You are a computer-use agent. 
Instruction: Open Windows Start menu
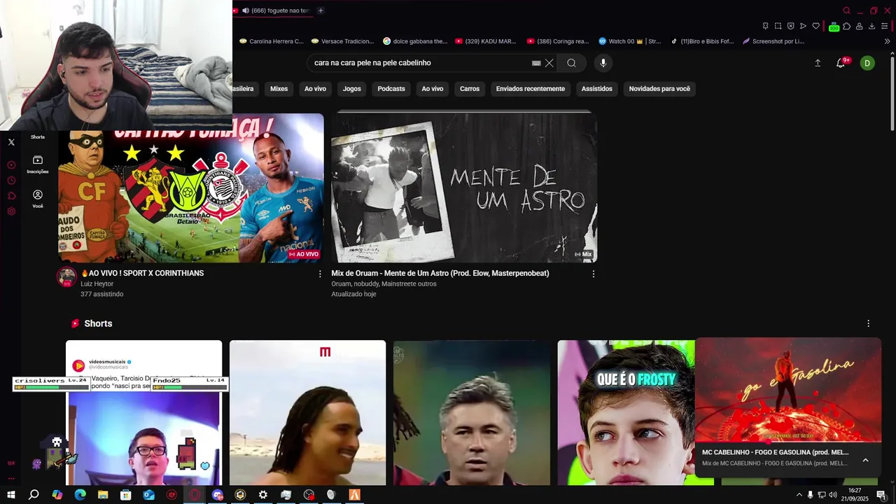(x=11, y=495)
